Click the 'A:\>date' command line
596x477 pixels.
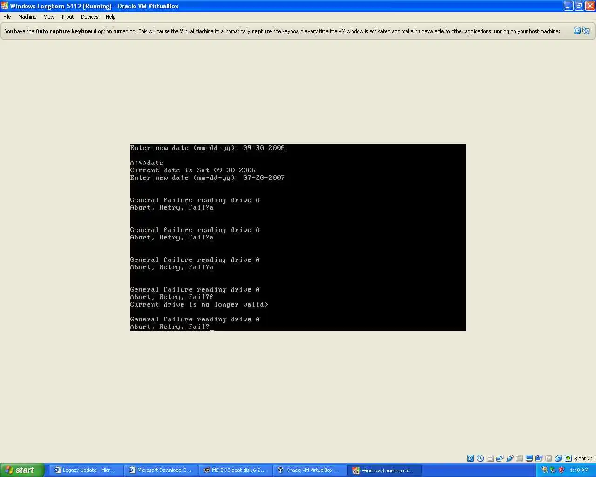pos(147,163)
